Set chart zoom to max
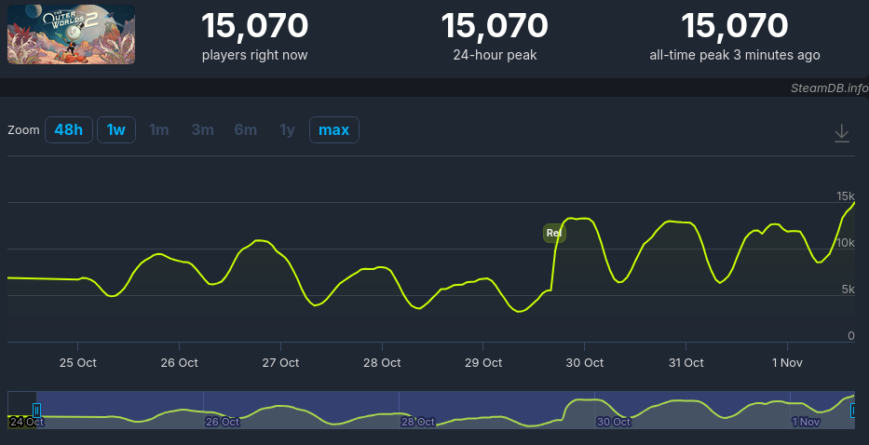The width and height of the screenshot is (869, 445). pos(334,129)
